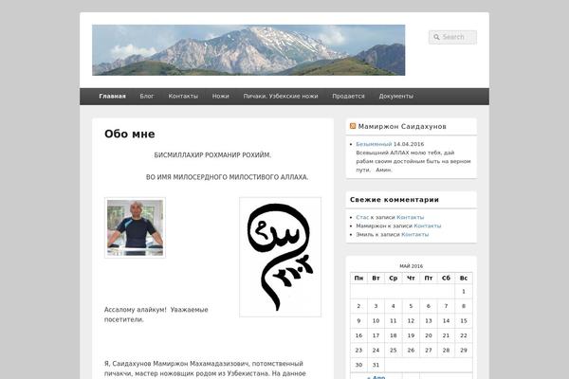Open the Документы menu item

395,96
